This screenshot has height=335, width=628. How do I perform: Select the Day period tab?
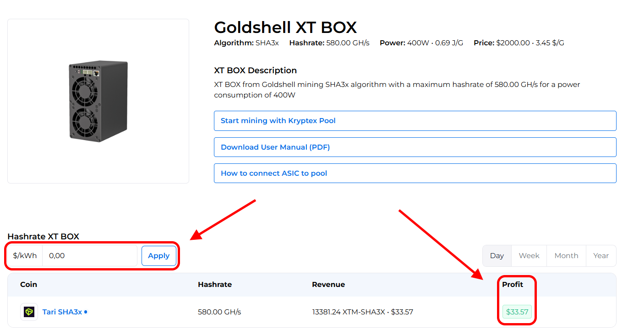(497, 256)
